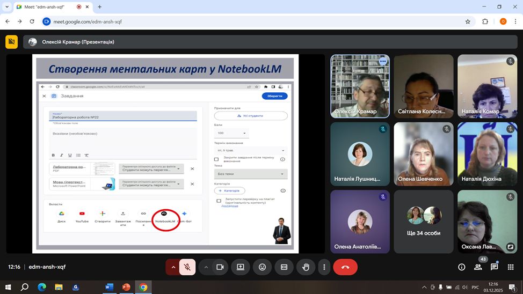
Task: Turn on captions icon
Action: coord(284,267)
